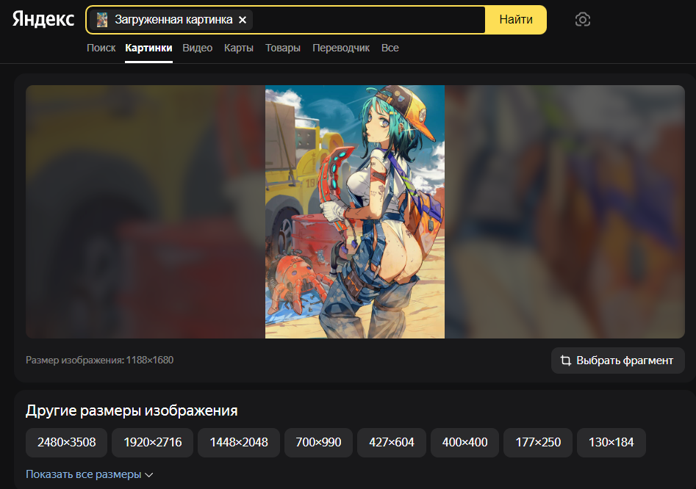
Task: Choose the 2480×3508 image size
Action: (x=67, y=443)
